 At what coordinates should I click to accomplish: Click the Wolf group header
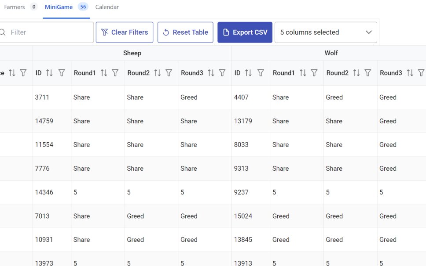tap(331, 53)
